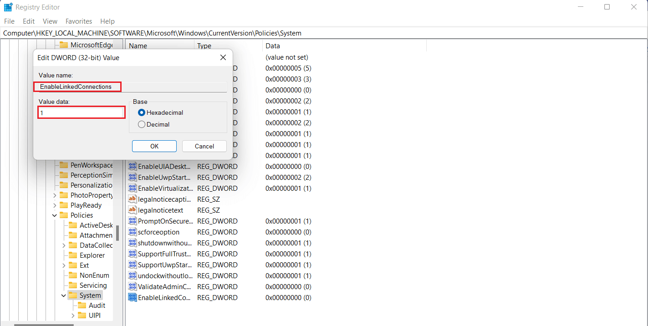Open the Edit menu
This screenshot has height=326, width=648.
click(28, 21)
